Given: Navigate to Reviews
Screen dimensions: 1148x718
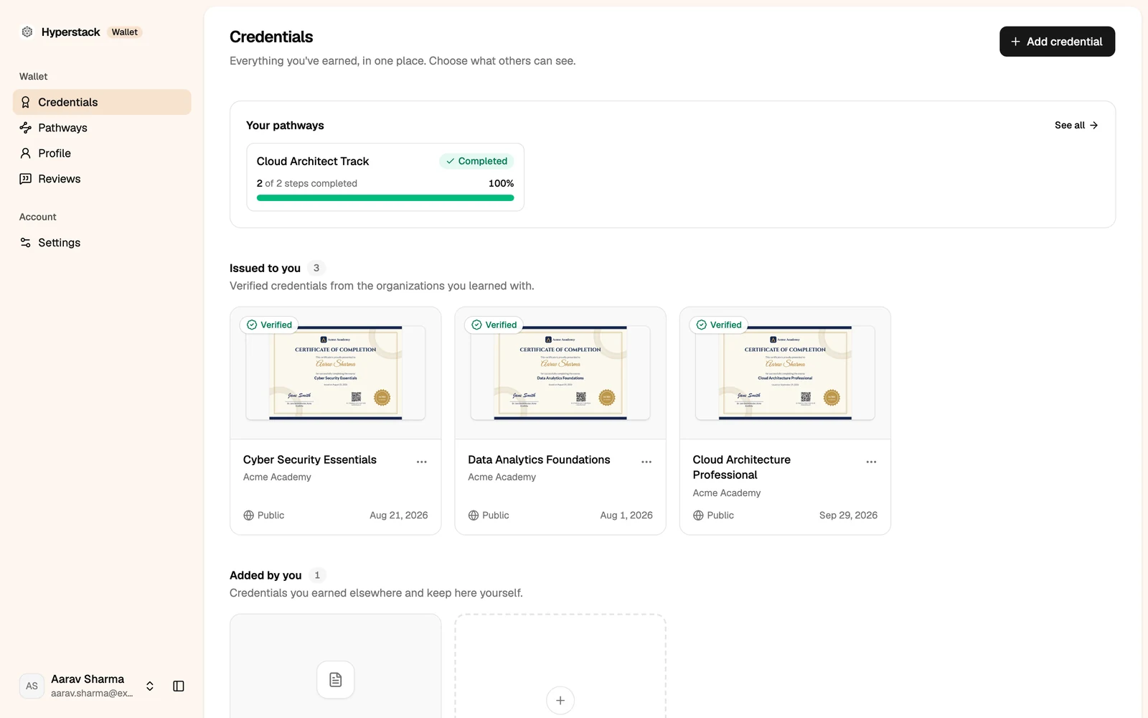Looking at the screenshot, I should [x=102, y=179].
